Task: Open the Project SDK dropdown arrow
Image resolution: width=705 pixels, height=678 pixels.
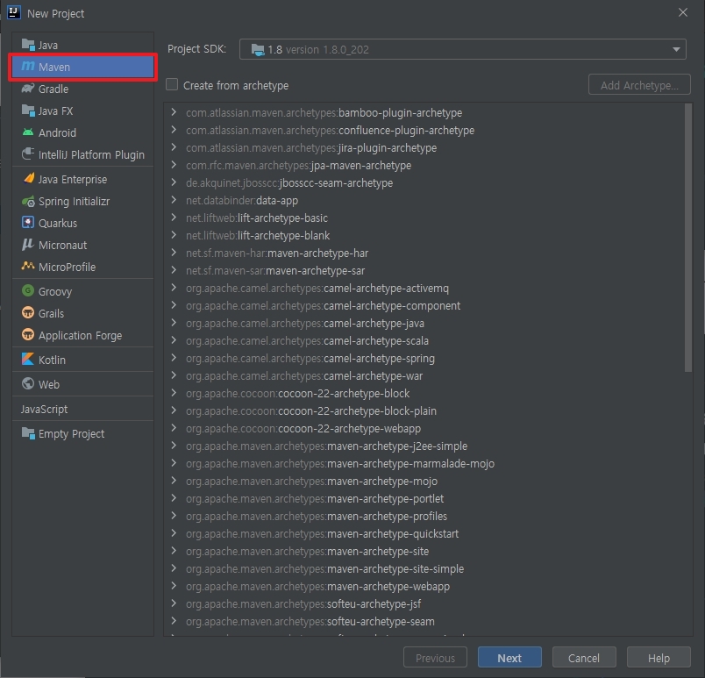Action: [676, 49]
